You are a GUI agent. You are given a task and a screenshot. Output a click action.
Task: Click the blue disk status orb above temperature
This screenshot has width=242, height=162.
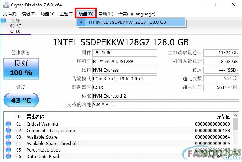pos(3,21)
